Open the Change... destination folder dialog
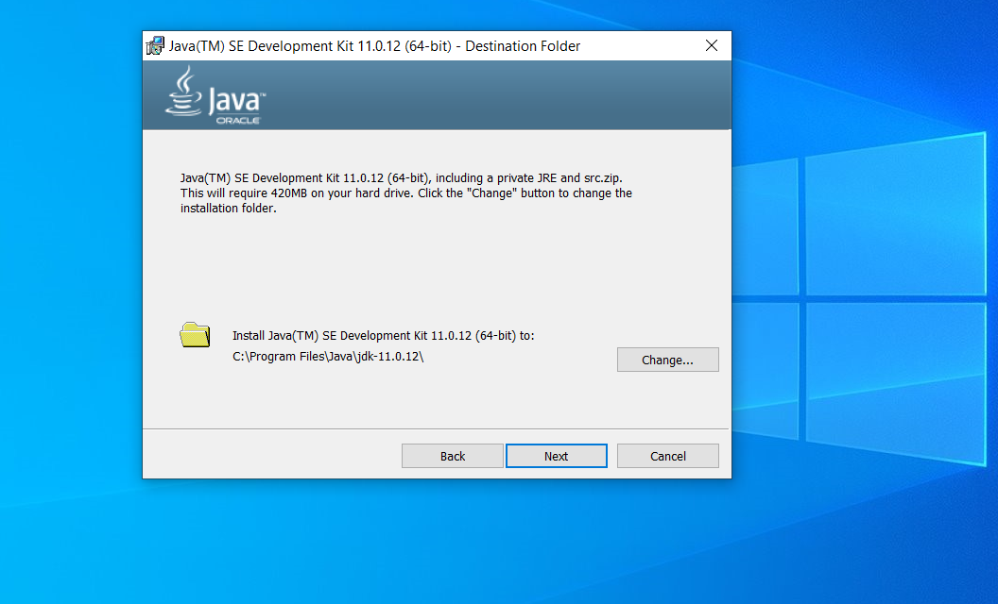Image resolution: width=998 pixels, height=604 pixels. pos(667,360)
